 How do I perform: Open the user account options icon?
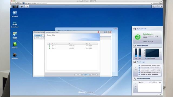(154, 6)
